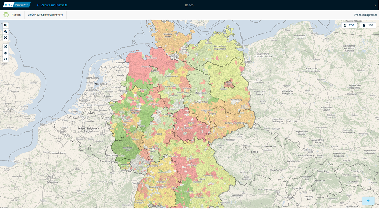The image size is (379, 209).
Task: Open the Prozessdiagramm link
Action: pyautogui.click(x=365, y=15)
